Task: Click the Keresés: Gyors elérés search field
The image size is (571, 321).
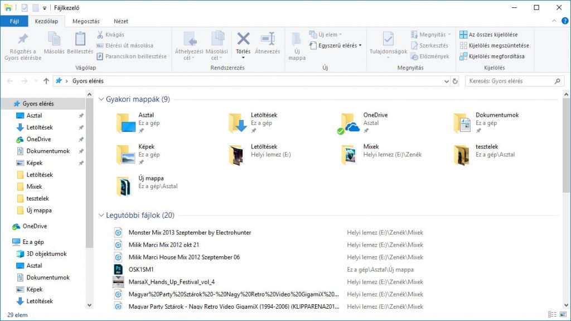Action: pyautogui.click(x=514, y=81)
